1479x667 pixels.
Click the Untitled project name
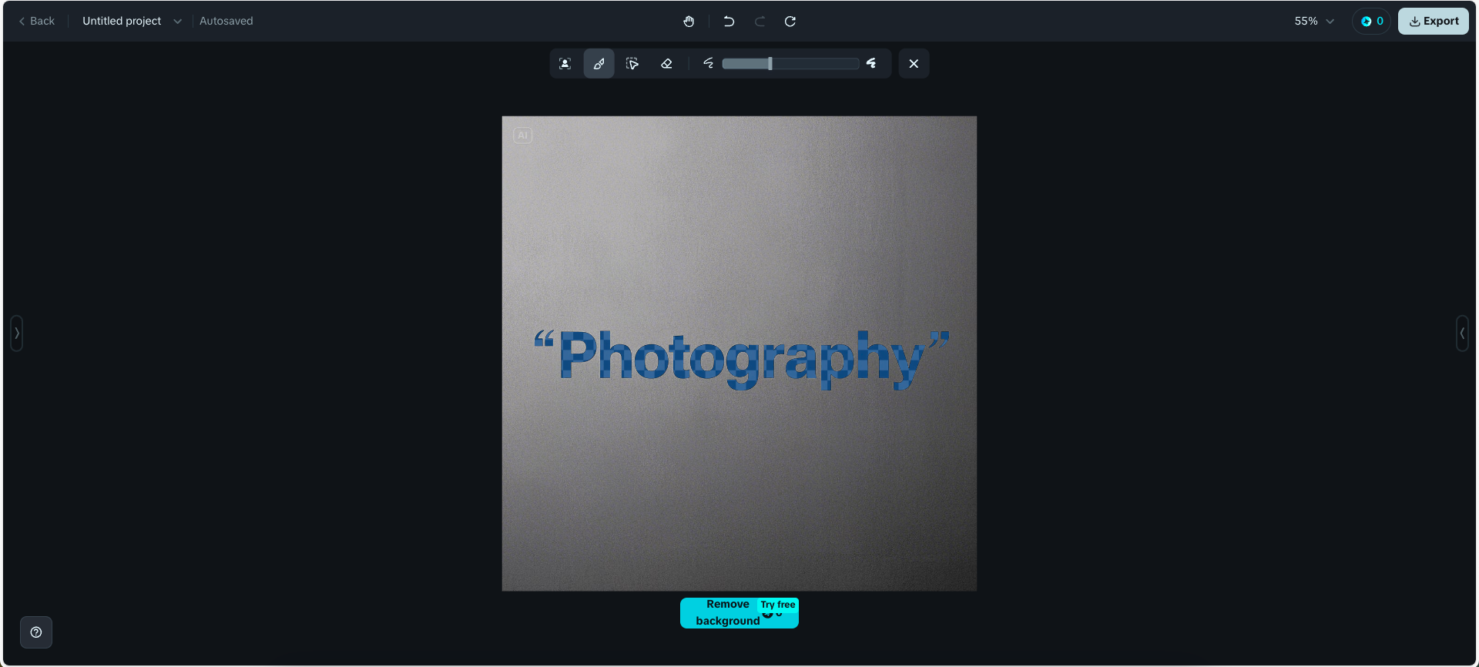click(x=122, y=22)
